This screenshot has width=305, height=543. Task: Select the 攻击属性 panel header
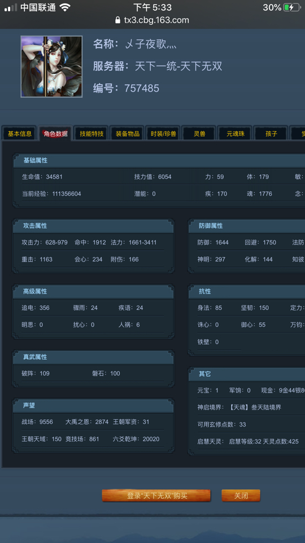point(93,226)
